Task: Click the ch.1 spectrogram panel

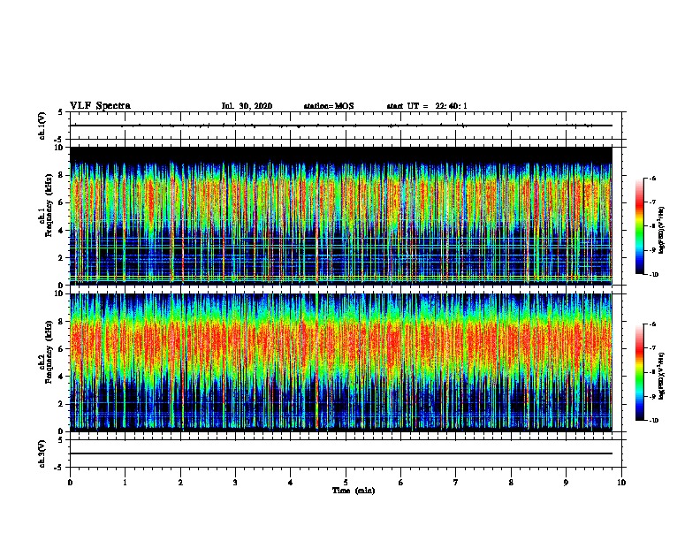Action: 341,216
